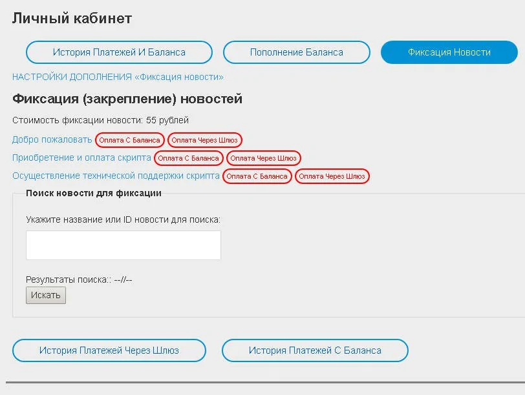This screenshot has width=525, height=395.
Task: Open НАСТРОЙКИ ДОПОЛНЕНИЯ «Фиксация новости» link
Action: pos(118,77)
